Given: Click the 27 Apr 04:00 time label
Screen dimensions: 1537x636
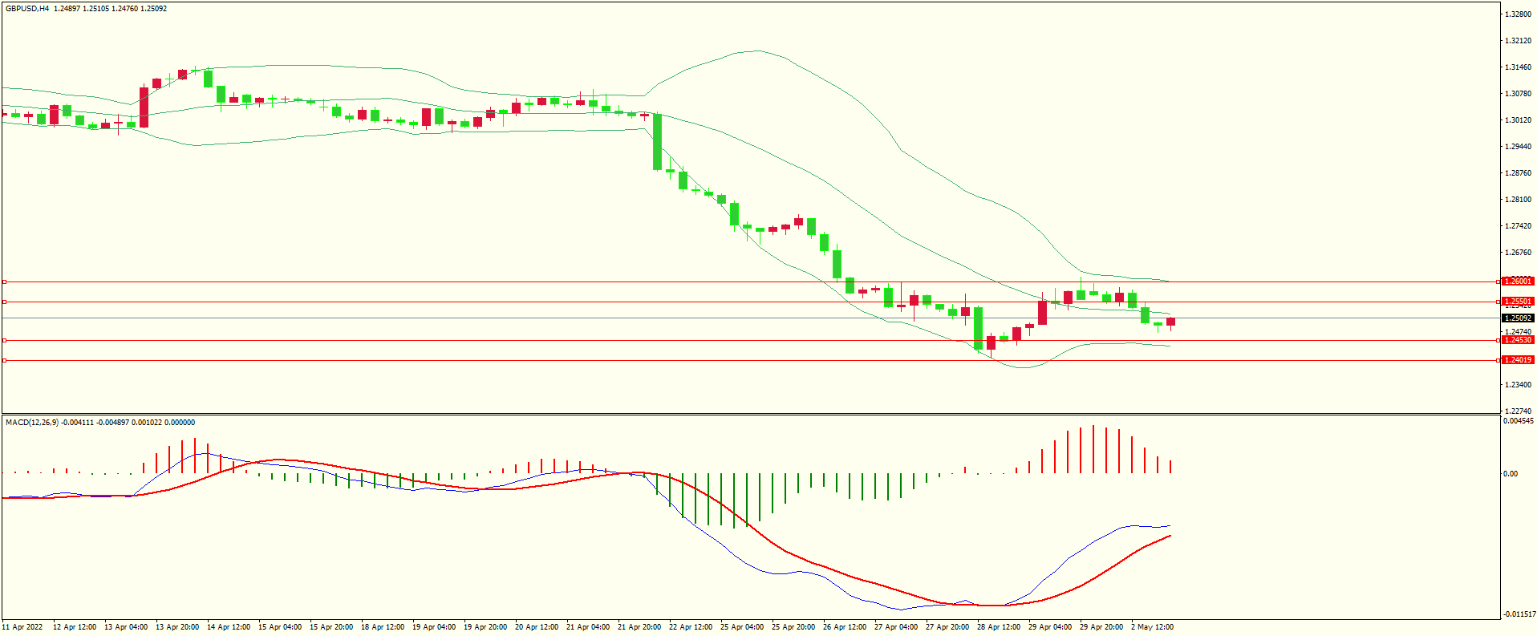Looking at the screenshot, I should [896, 627].
